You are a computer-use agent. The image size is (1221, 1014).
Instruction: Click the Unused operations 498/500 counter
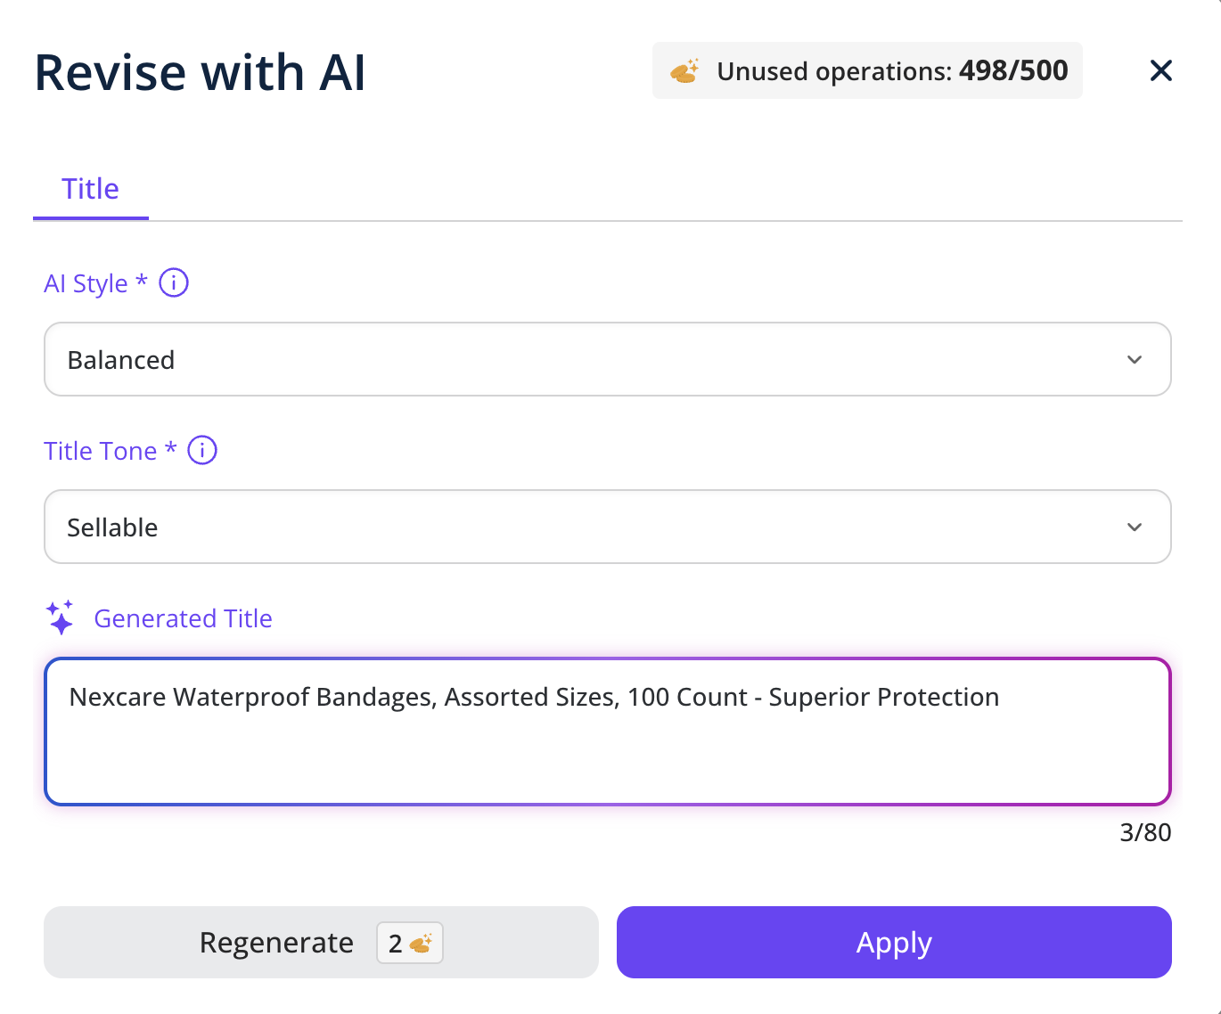pyautogui.click(x=891, y=71)
